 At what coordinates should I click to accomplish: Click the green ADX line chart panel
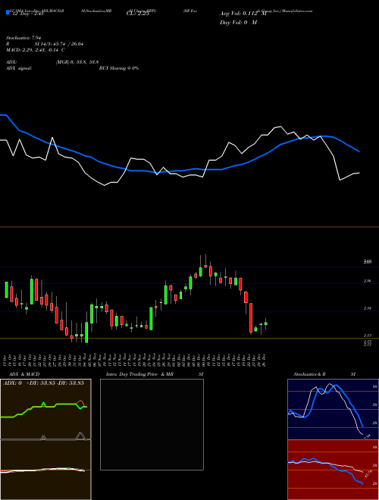(45, 409)
